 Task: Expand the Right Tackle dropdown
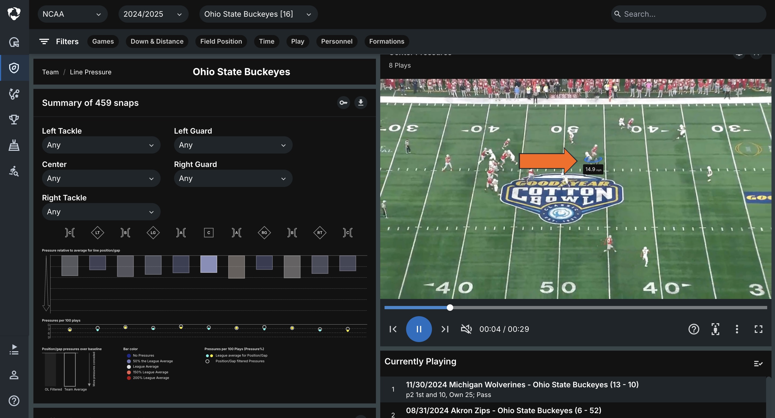[x=101, y=212]
